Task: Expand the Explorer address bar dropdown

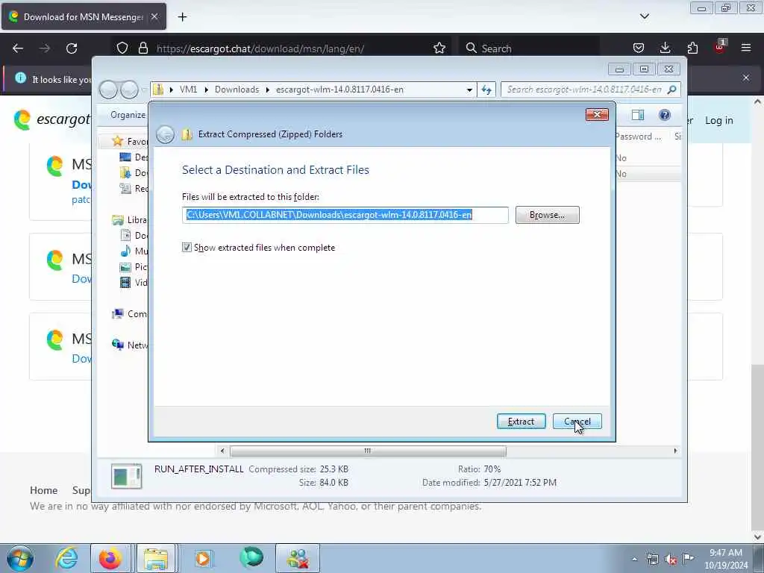Action: (x=469, y=90)
